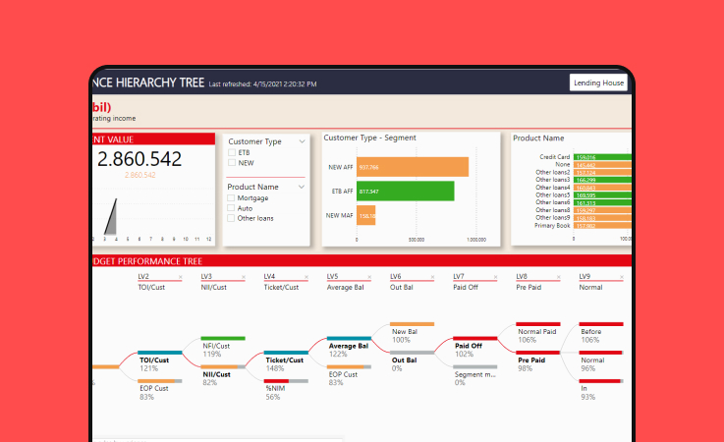Image resolution: width=724 pixels, height=442 pixels.
Task: Remove the LV4 Ticket/Cust level with its X icon
Action: (306, 277)
